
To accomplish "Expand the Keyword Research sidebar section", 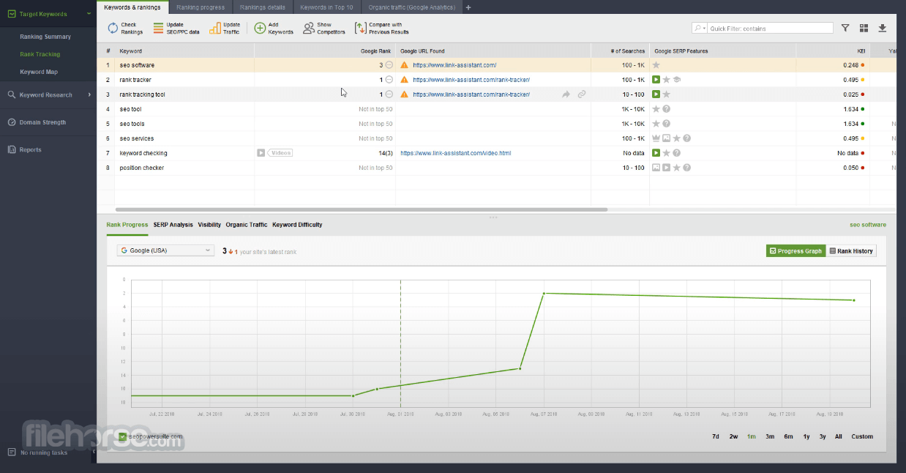I will [89, 94].
